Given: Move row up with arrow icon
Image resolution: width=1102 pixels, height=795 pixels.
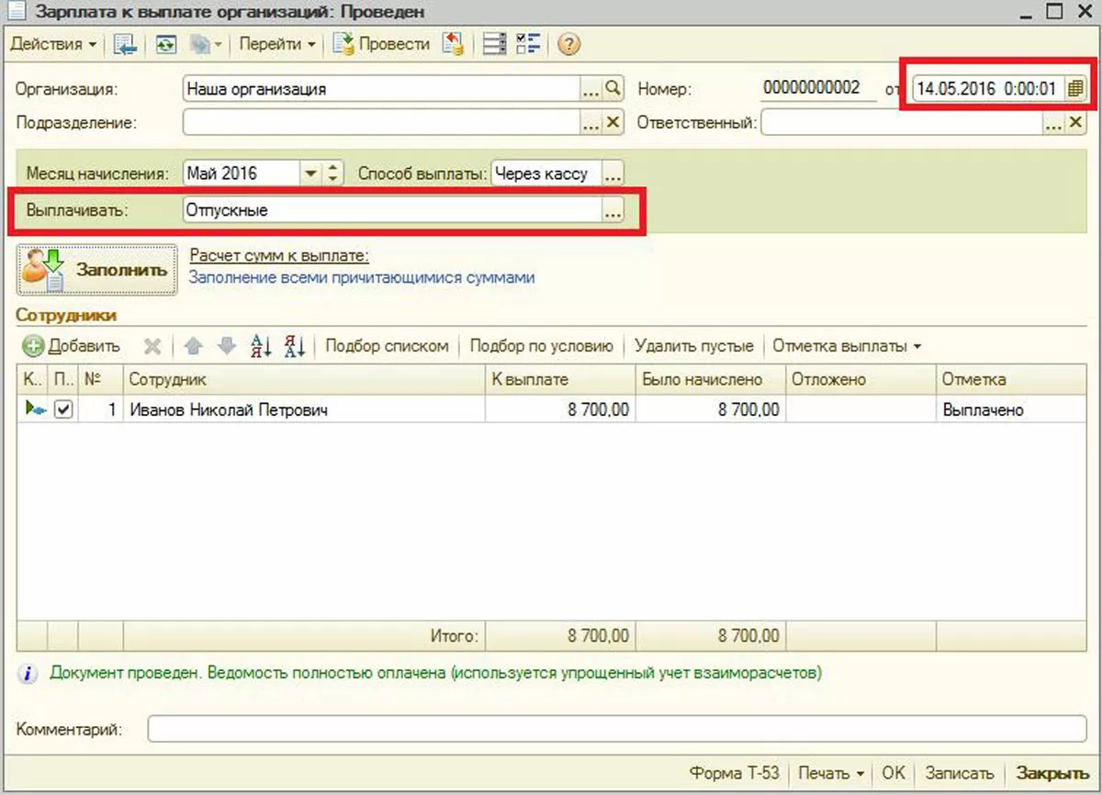Looking at the screenshot, I should click(193, 346).
